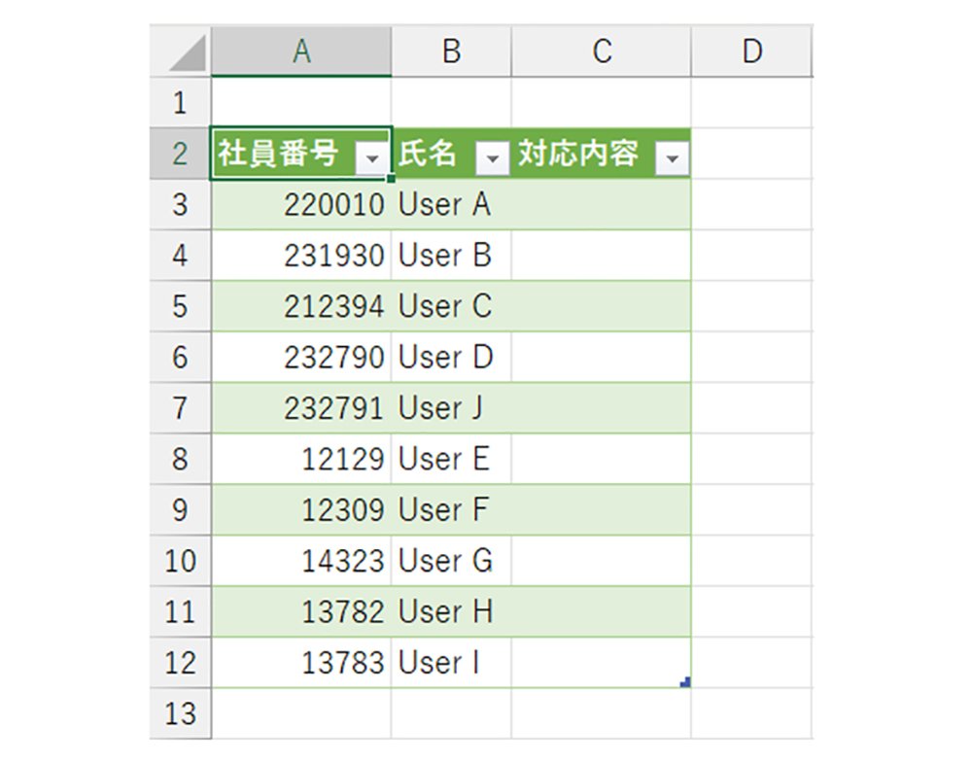
Task: Click the table resize handle at bottom-right corner
Action: pos(685,681)
